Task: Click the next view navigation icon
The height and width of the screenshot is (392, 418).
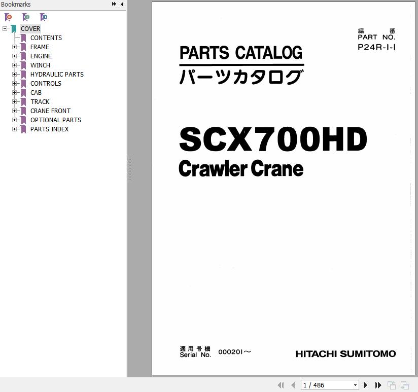Action: [x=405, y=385]
